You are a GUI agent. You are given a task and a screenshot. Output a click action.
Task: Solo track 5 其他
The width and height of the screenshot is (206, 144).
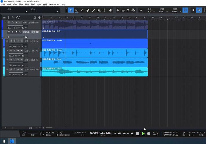click(x=14, y=69)
